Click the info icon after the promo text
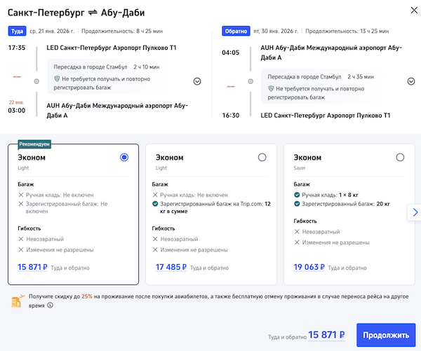This screenshot has width=421, height=351. [x=50, y=305]
